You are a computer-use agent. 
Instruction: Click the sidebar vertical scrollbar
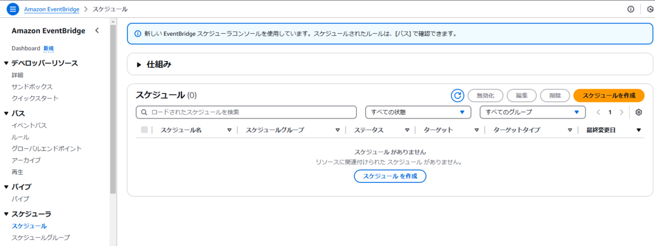point(113,109)
